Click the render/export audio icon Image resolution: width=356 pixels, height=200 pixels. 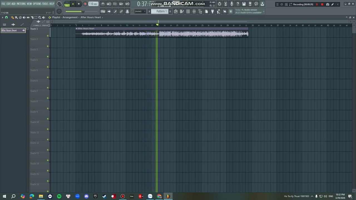250,4
